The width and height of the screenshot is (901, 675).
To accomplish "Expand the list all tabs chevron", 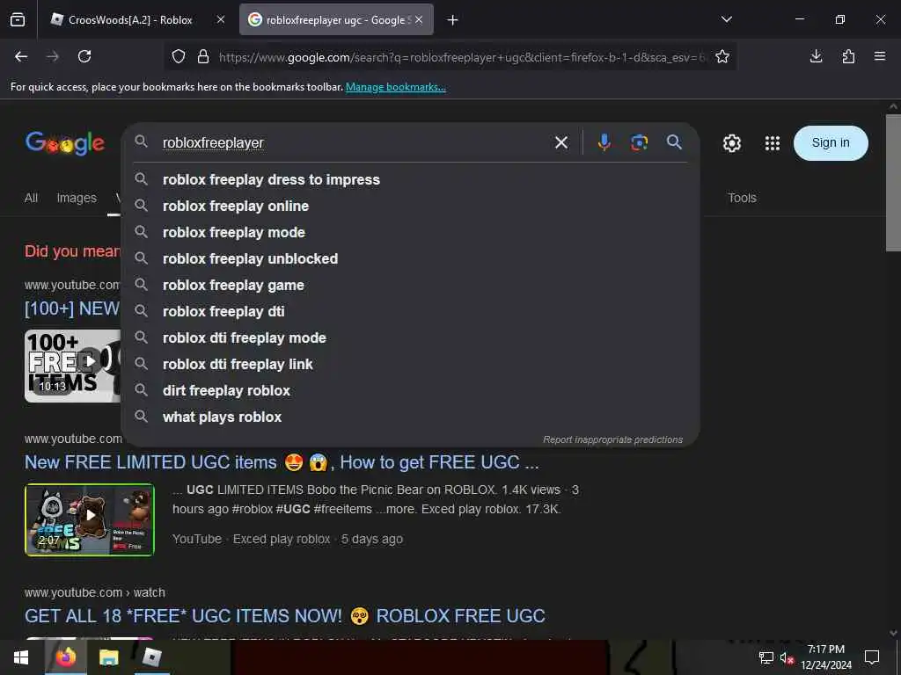I will coord(726,19).
